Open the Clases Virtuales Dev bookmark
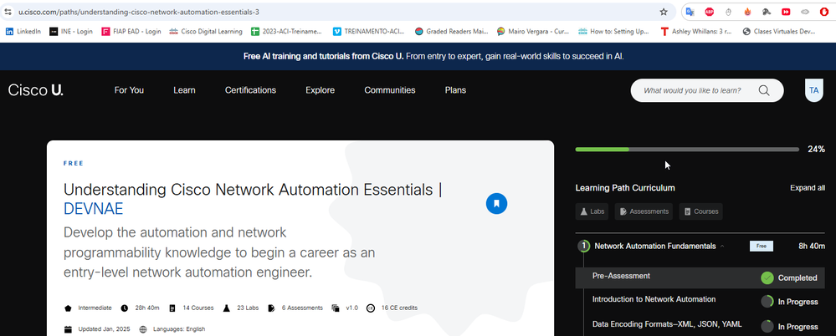The width and height of the screenshot is (836, 336). 779,32
